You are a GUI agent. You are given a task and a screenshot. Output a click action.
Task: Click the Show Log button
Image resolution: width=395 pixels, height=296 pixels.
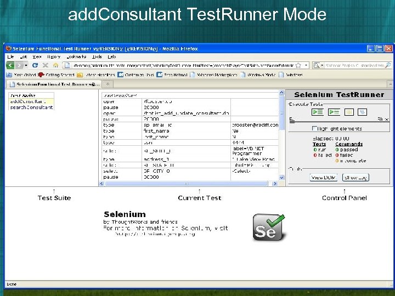pos(356,178)
